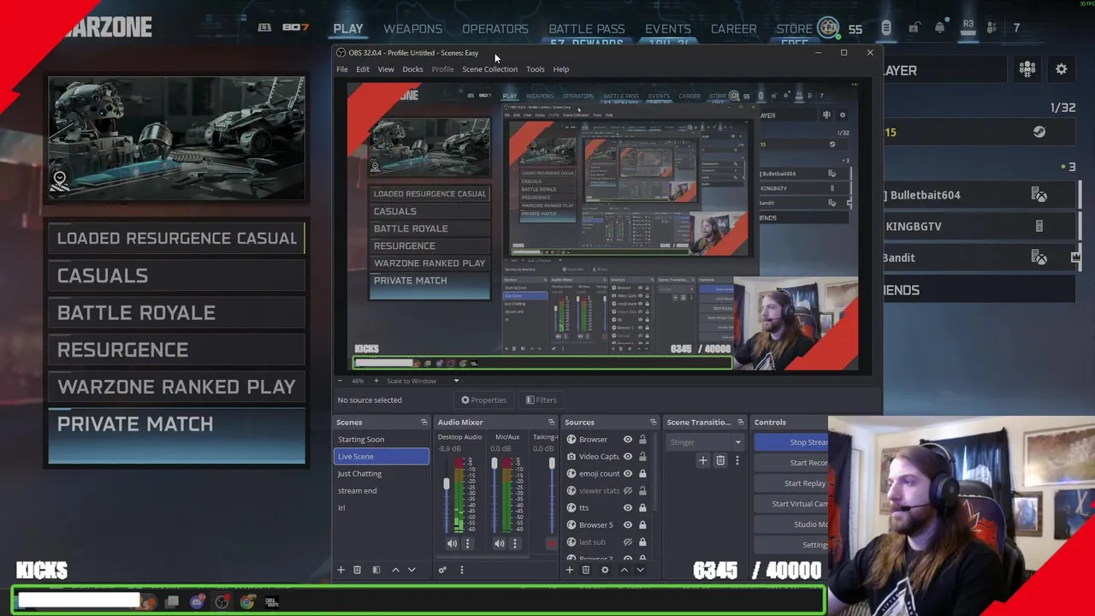Hide the Browser source

(x=628, y=440)
